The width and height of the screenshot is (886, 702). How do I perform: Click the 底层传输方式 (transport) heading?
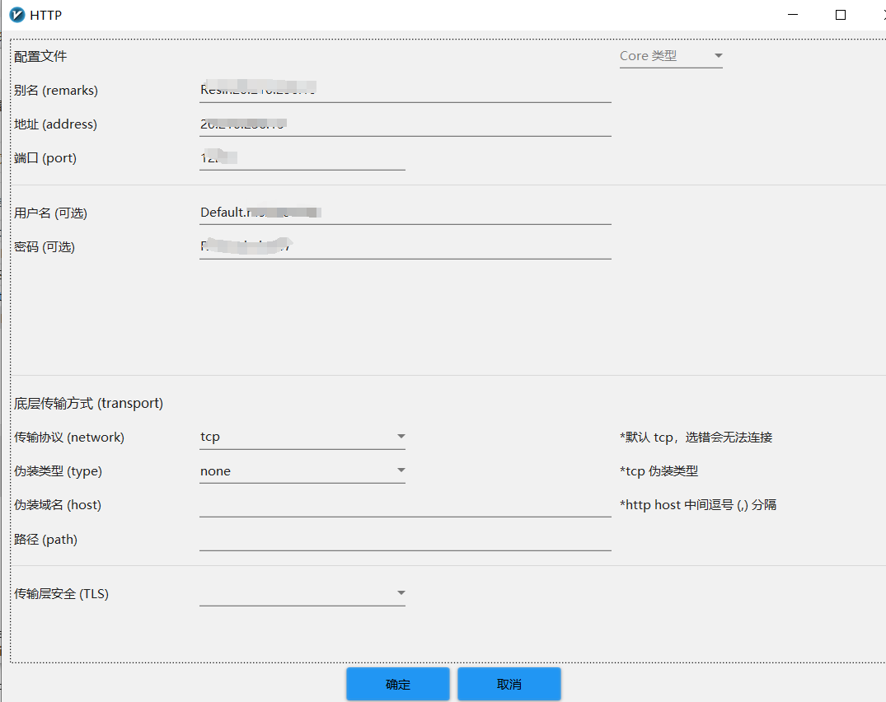[x=89, y=403]
